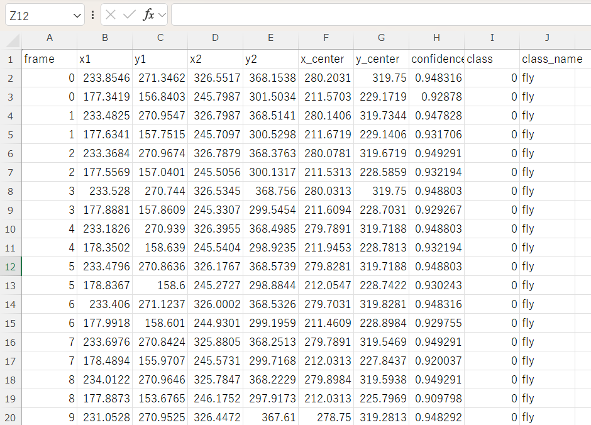Click the Insert Function fx icon
591x425 pixels.
[x=148, y=15]
